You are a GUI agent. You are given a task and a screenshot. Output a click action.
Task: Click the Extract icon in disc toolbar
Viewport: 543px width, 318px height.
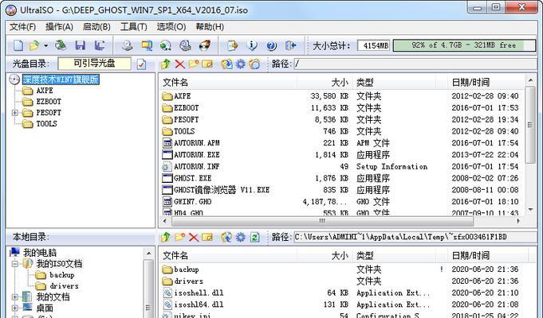[226, 64]
